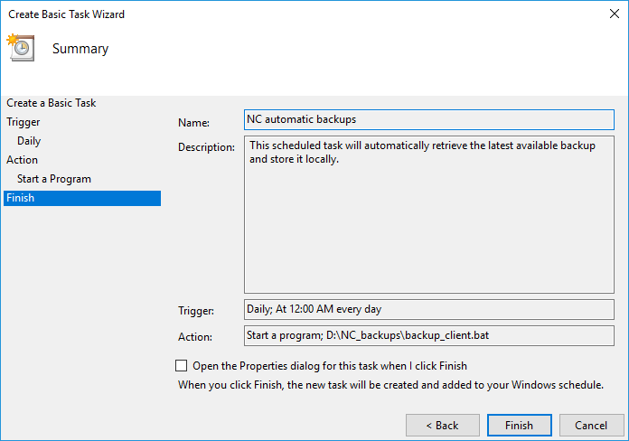Open the Start a Program step
The height and width of the screenshot is (441, 629).
point(54,179)
